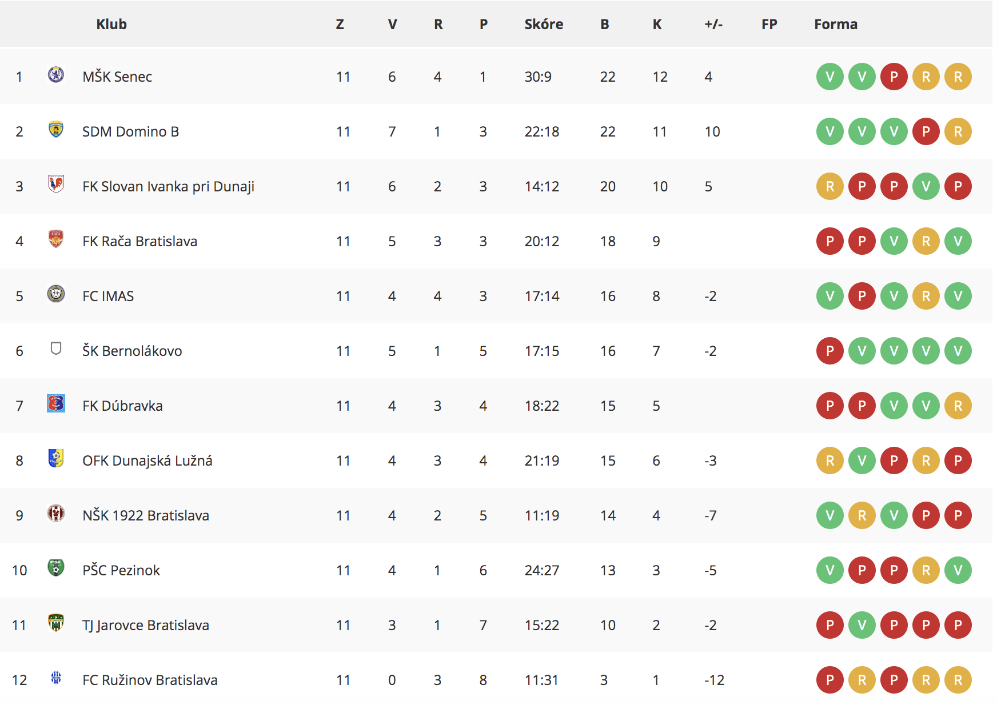This screenshot has height=705, width=997.
Task: Open the NŠK 1922 Bratislava team link
Action: tap(146, 515)
